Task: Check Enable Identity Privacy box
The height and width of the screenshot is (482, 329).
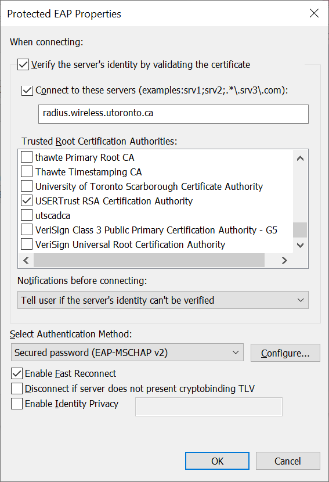Action: click(x=17, y=404)
